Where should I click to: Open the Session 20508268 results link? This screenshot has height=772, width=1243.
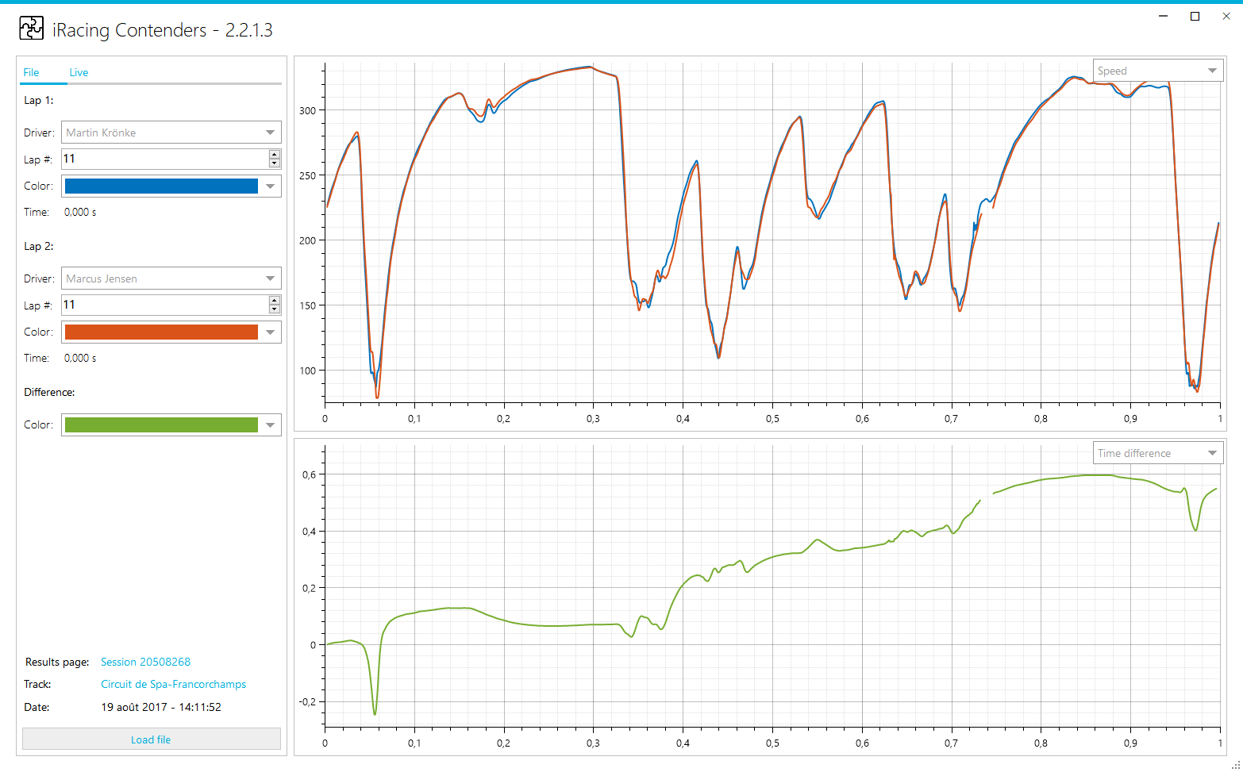(x=145, y=662)
